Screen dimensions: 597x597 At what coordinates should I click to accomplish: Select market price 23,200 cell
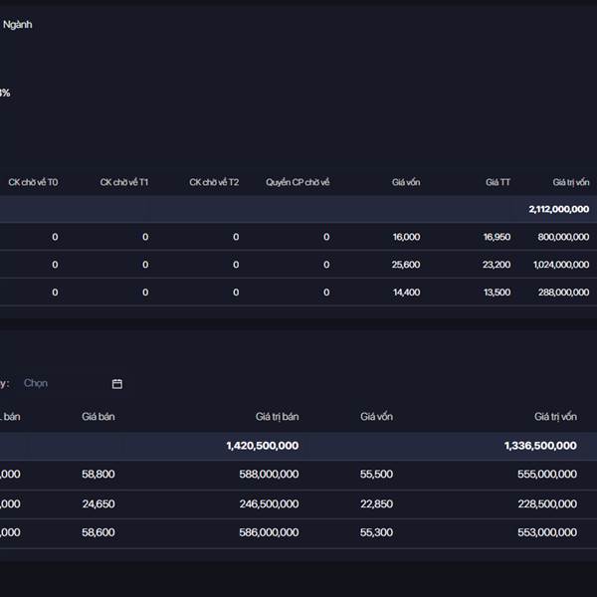(x=497, y=265)
